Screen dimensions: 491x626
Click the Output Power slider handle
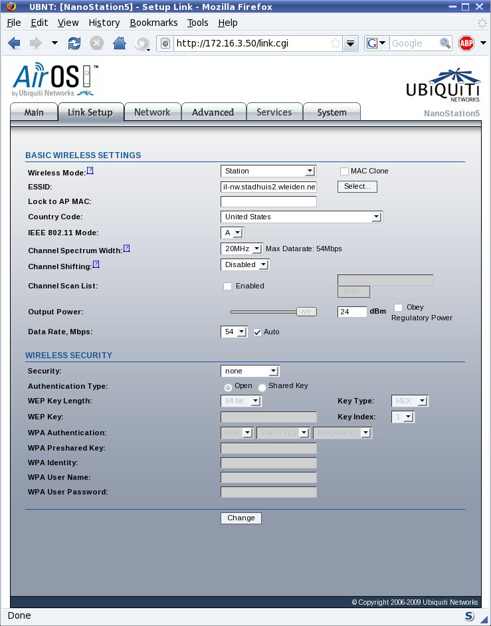(306, 312)
